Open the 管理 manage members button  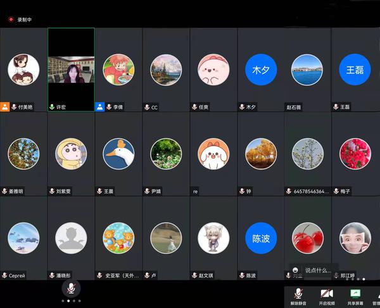click(376, 294)
